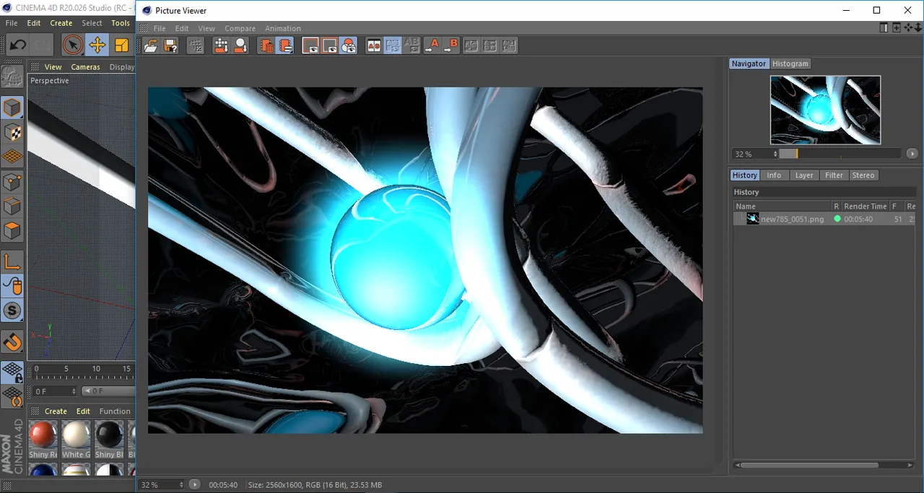Screen dimensions: 924x493
Task: Open the Animation menu
Action: 283,29
